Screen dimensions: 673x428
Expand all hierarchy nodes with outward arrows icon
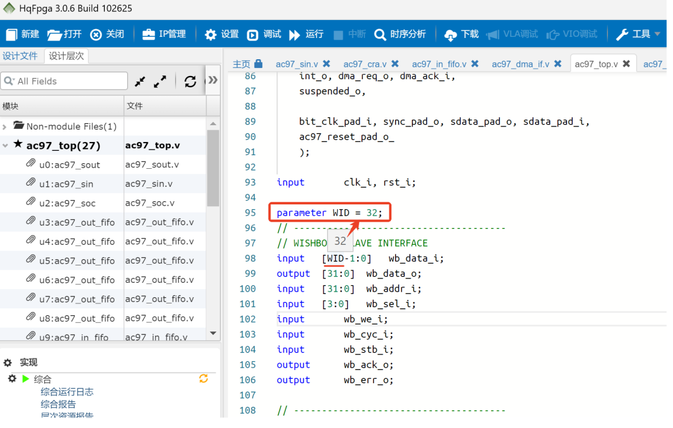tap(160, 81)
